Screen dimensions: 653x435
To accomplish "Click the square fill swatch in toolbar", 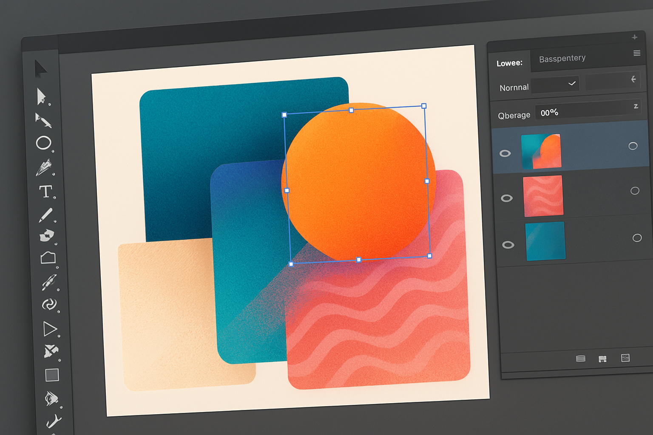I will tap(52, 375).
